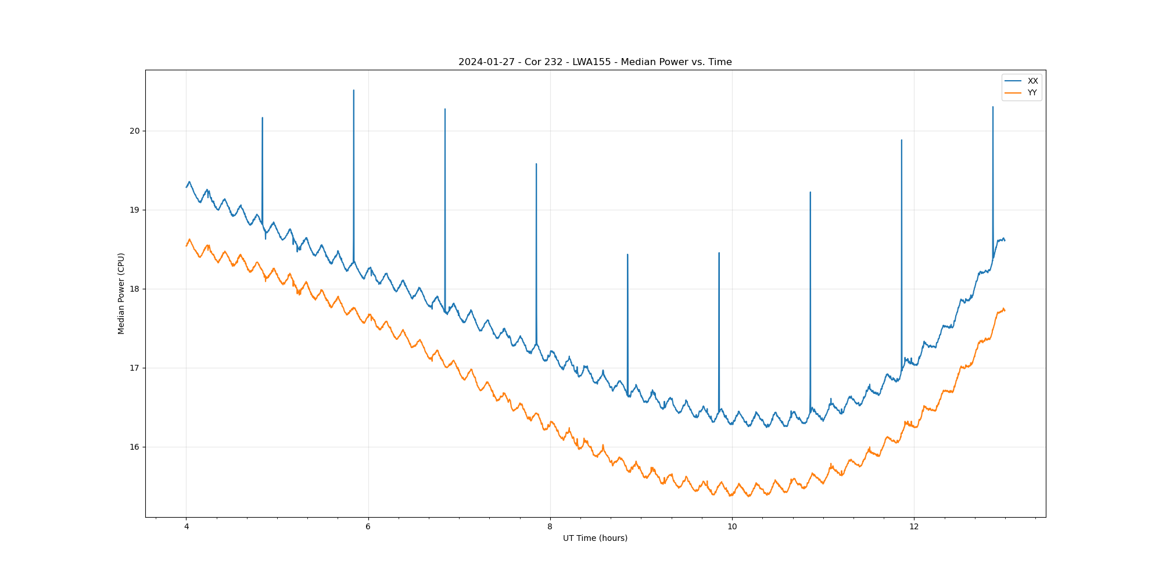Click the blue XX line sample in legend
This screenshot has width=1162, height=581.
1013,81
